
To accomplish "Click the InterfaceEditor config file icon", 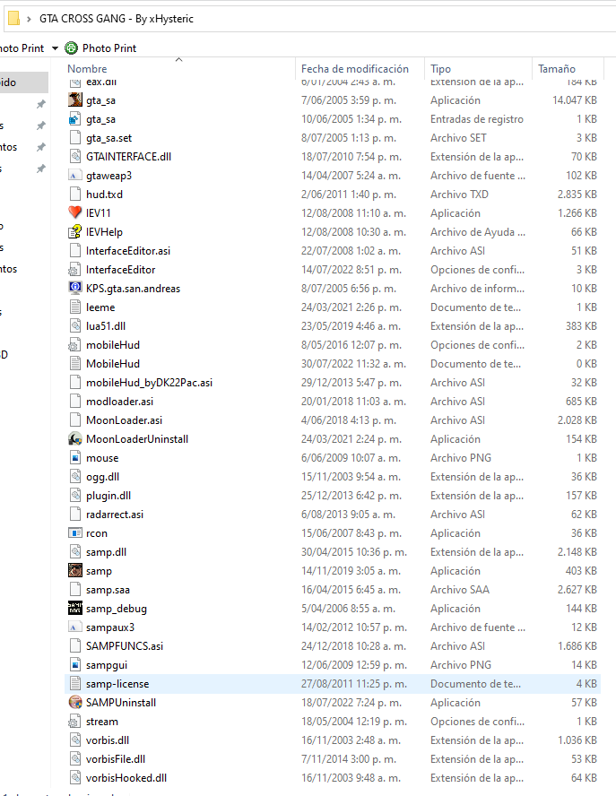I will tap(75, 269).
